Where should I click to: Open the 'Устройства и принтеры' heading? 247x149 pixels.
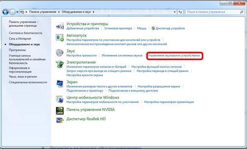(87, 24)
